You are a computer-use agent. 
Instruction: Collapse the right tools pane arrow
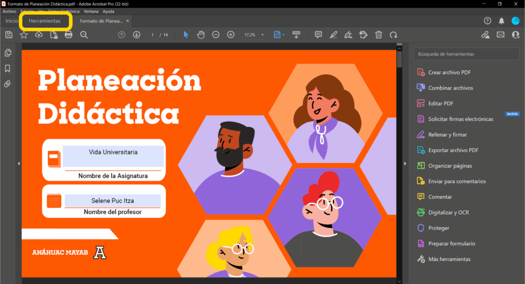405,164
